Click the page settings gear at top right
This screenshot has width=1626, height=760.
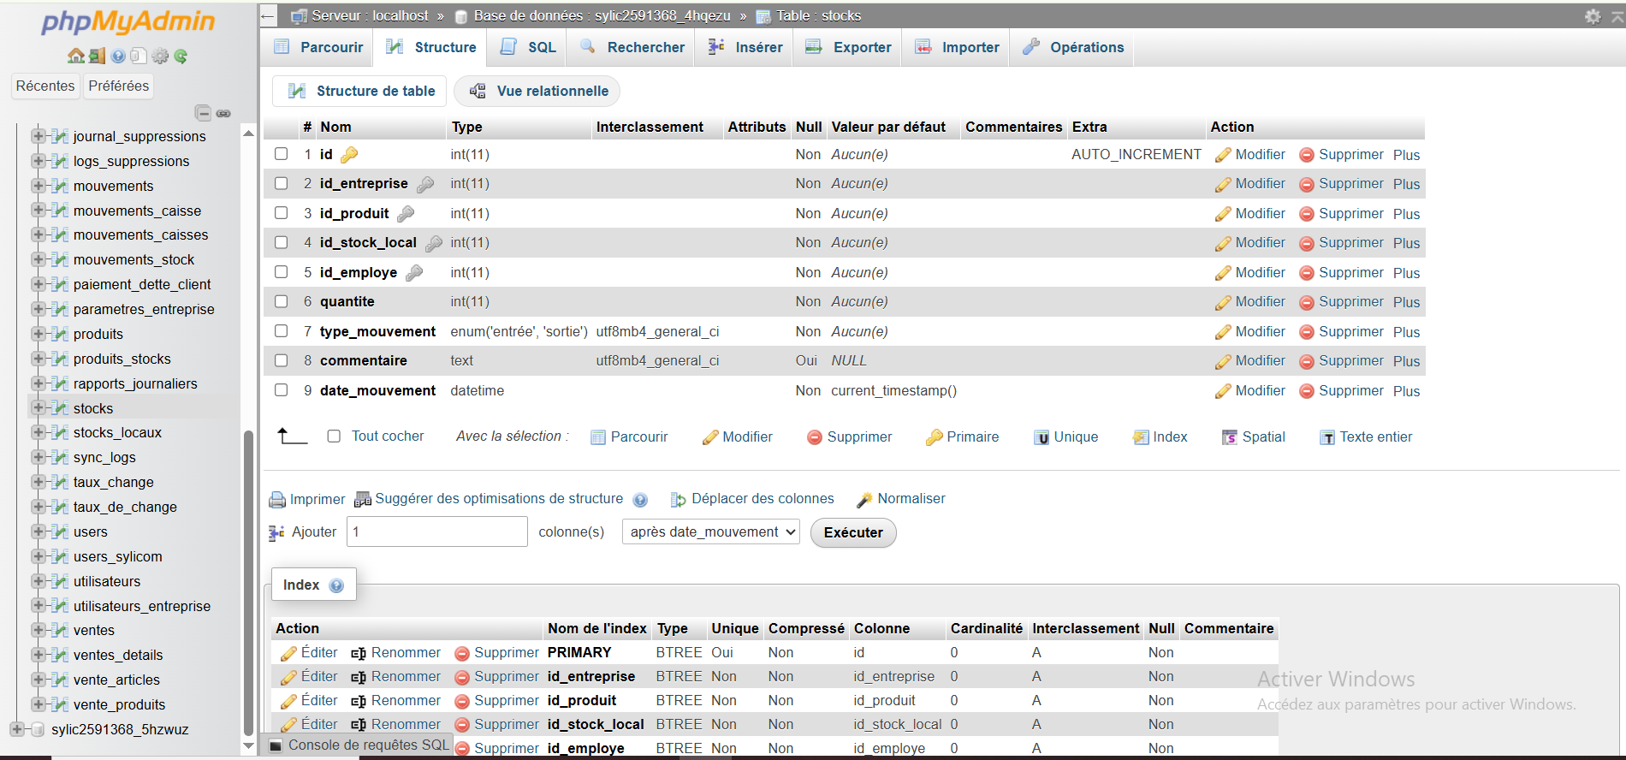pyautogui.click(x=1592, y=16)
